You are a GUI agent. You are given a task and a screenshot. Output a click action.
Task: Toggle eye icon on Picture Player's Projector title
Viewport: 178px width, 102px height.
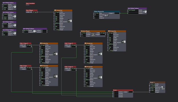pyautogui.click(x=109, y=31)
